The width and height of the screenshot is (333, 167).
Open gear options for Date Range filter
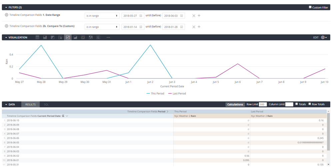(x=6, y=15)
